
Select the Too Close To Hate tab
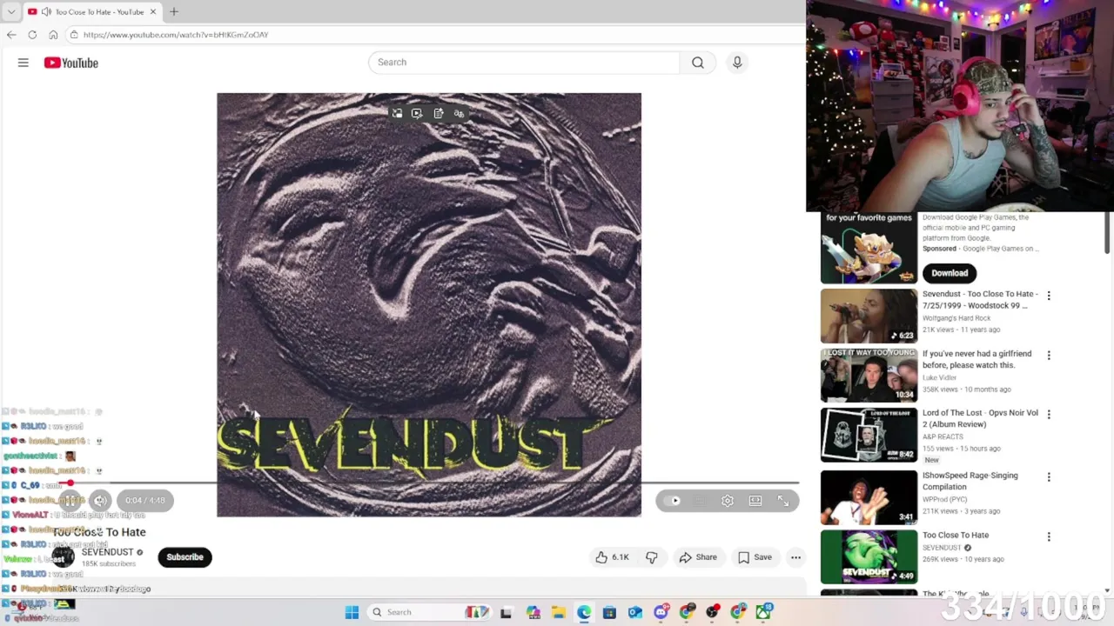pos(91,12)
